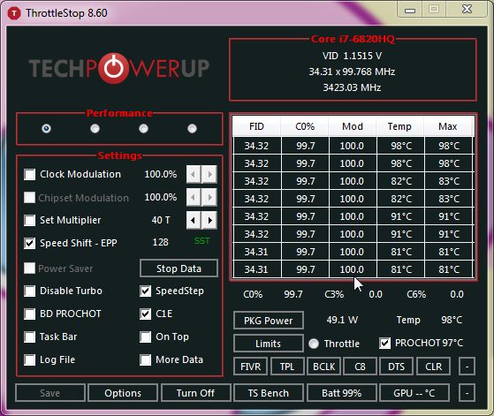Decrease Set Multiplier with left arrow
Viewport: 494px width, 416px height.
194,220
